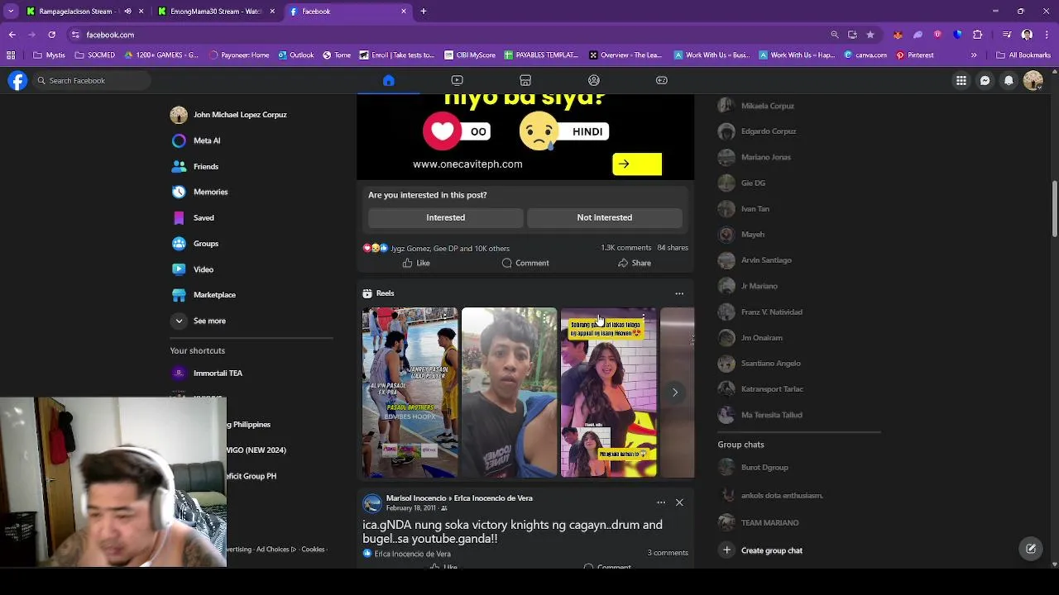Comment on the onecavite post
The width and height of the screenshot is (1059, 595).
coord(525,263)
